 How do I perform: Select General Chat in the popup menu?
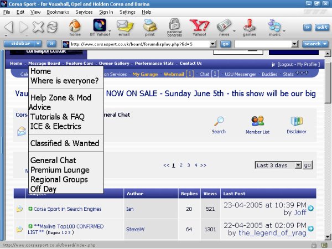(53, 160)
